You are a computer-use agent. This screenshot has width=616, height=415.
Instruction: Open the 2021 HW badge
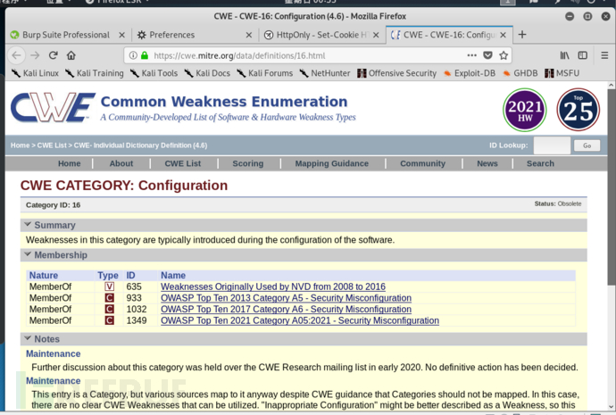[x=525, y=110]
